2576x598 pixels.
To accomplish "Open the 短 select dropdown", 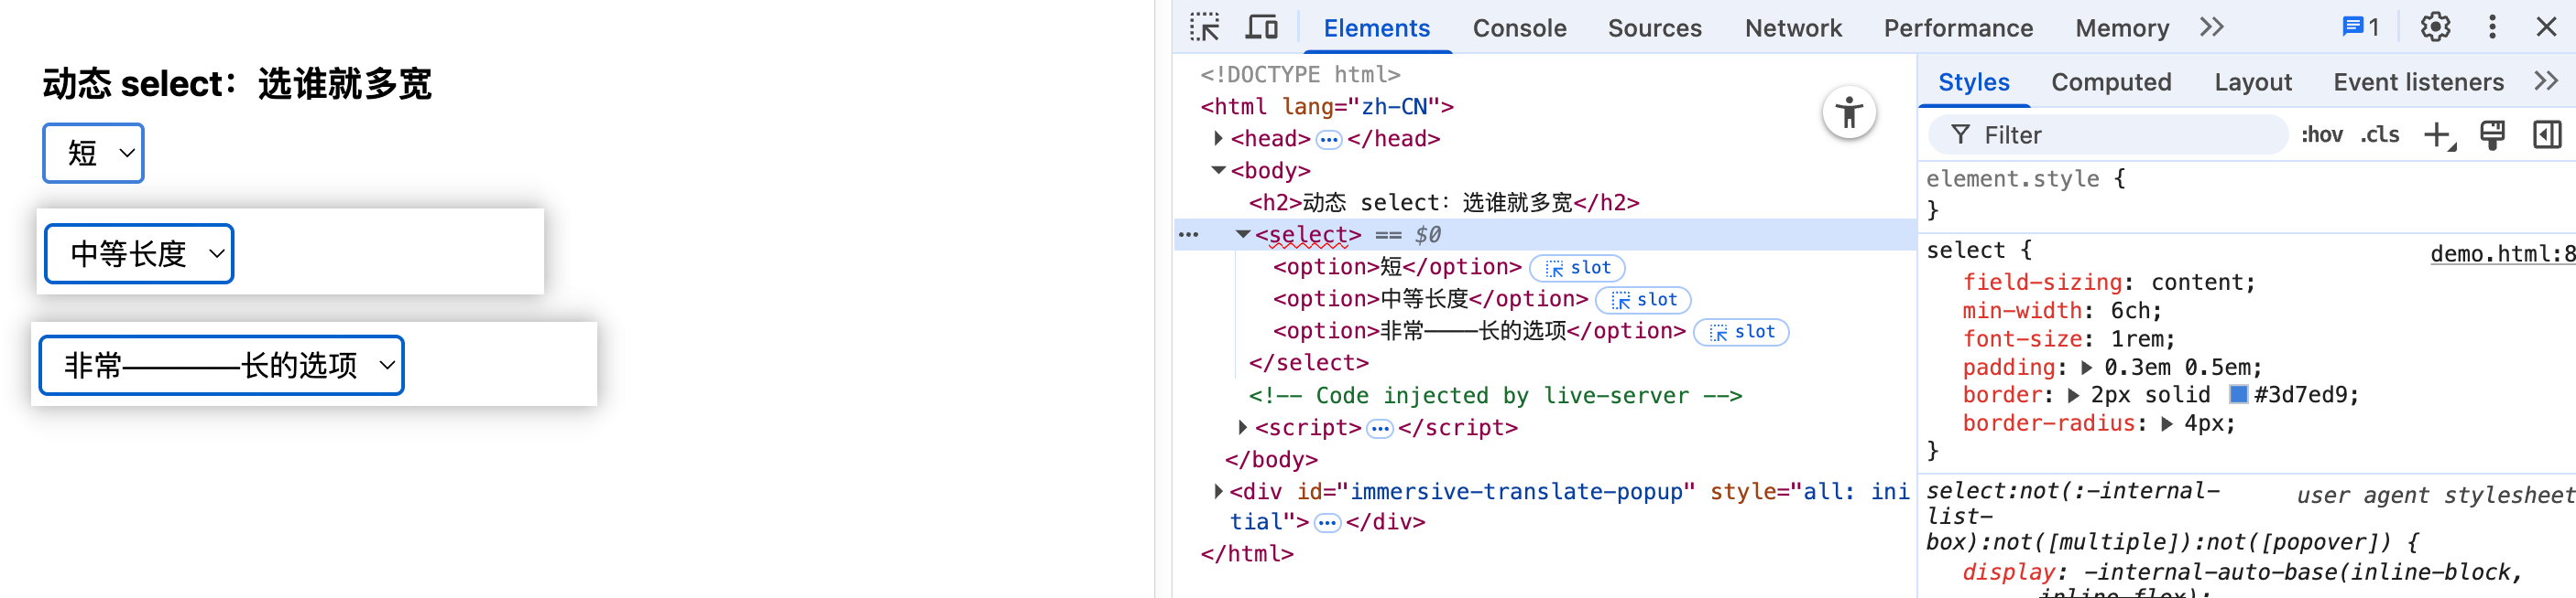I will pos(93,153).
